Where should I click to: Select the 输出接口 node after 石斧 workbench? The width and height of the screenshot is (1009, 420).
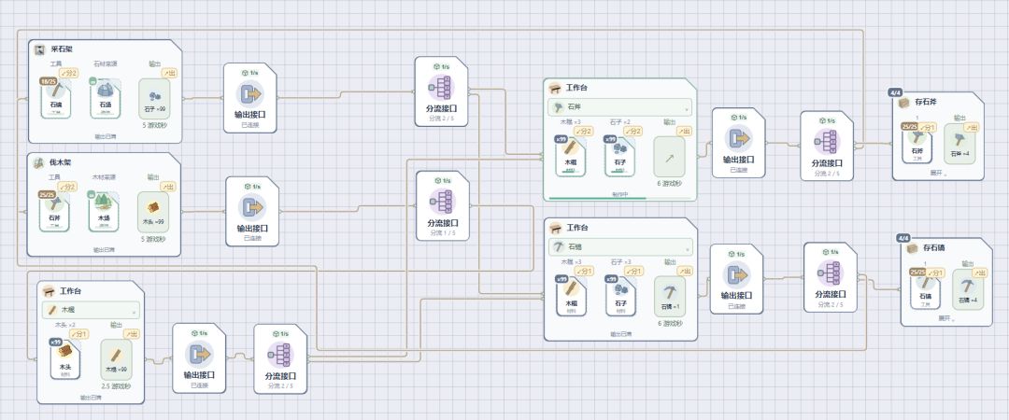point(739,143)
